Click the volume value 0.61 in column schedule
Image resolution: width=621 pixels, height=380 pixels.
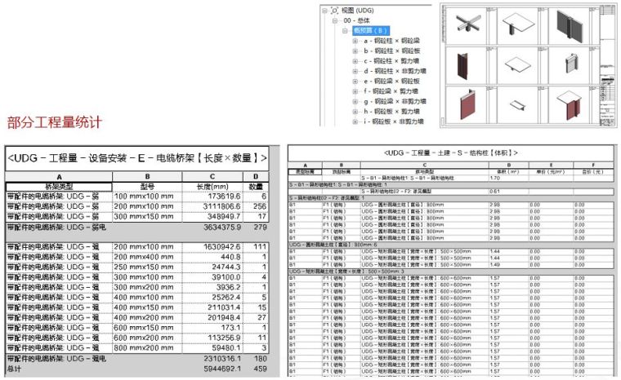pos(494,192)
